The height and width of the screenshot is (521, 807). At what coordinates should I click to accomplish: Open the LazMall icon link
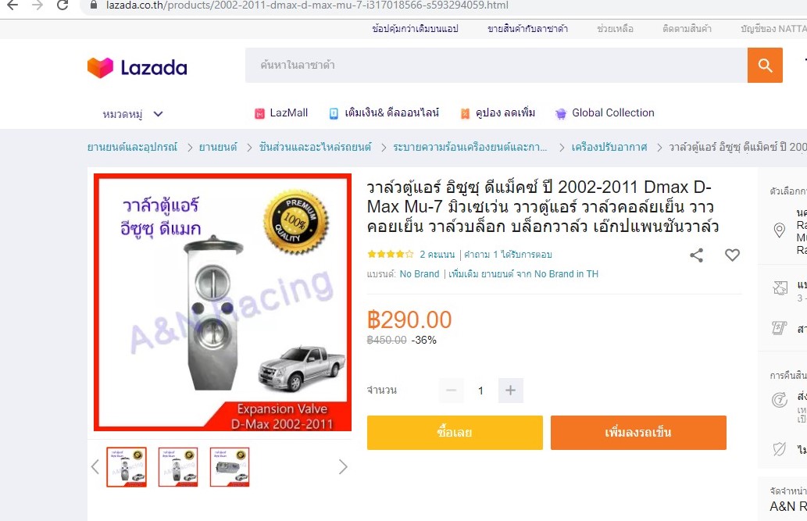(x=259, y=113)
